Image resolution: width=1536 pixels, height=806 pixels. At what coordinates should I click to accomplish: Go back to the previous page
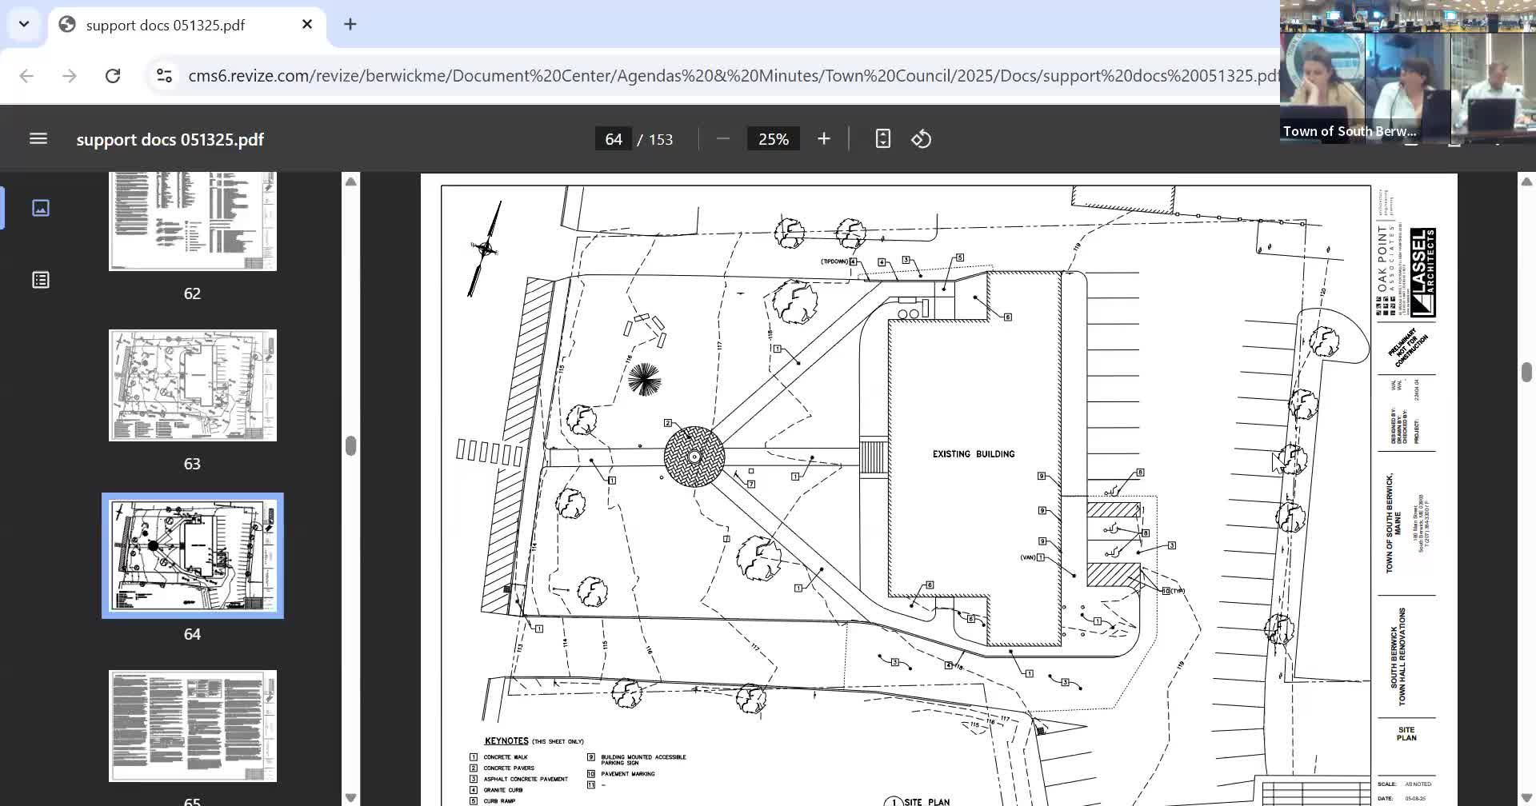tap(26, 76)
